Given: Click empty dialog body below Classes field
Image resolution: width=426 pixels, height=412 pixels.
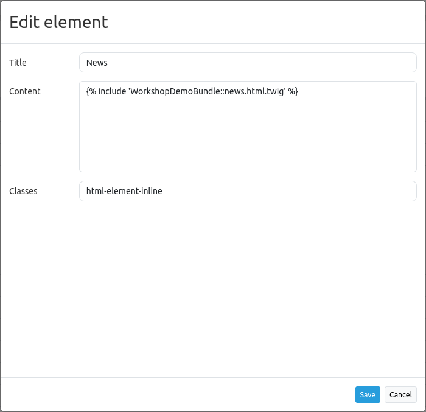Looking at the screenshot, I should pos(213,286).
